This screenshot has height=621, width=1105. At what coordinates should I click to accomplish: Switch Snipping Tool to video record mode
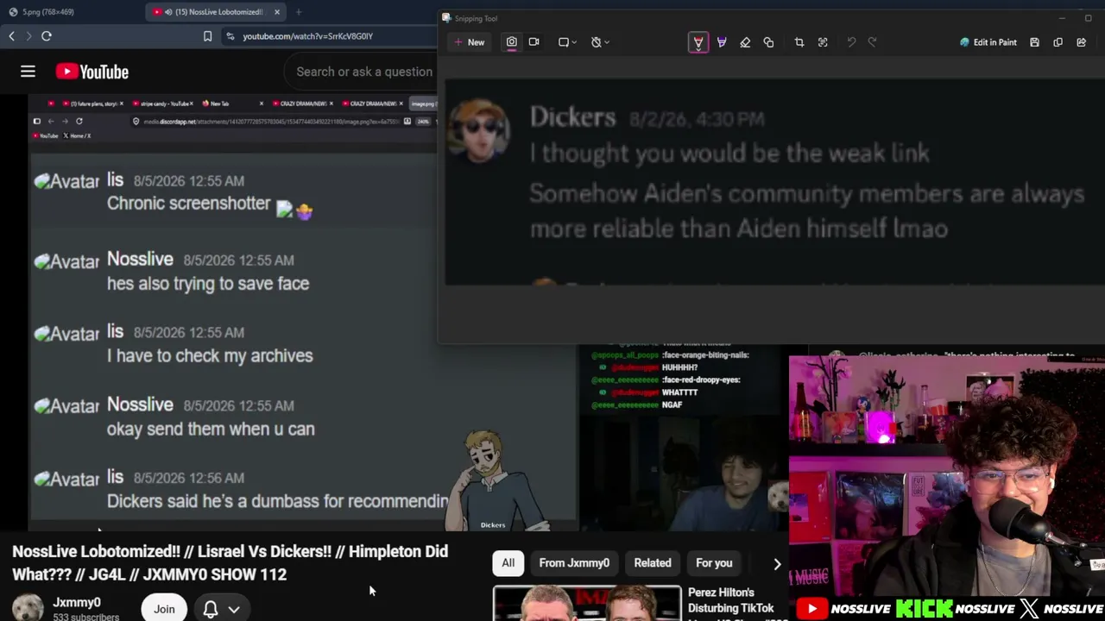point(534,42)
